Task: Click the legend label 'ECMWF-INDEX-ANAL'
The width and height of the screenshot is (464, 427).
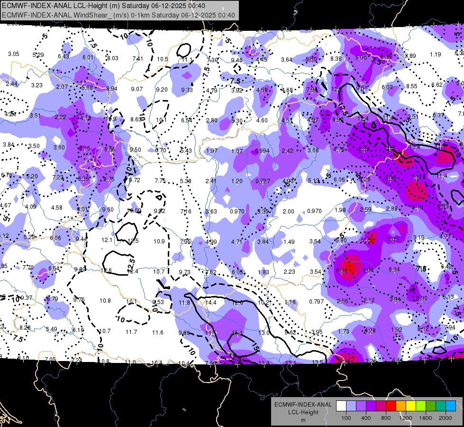Action: 303,405
